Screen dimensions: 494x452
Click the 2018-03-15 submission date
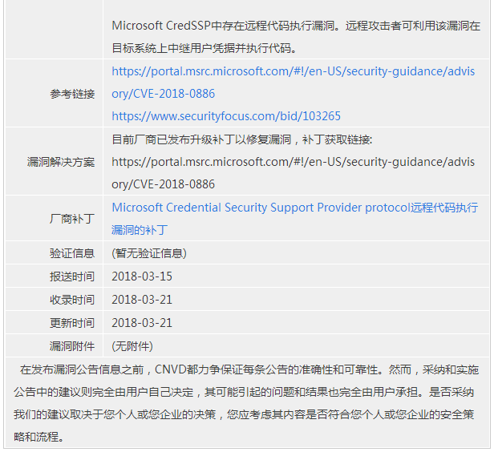(142, 276)
